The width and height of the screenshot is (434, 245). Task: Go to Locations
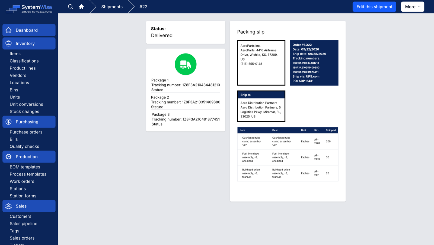click(x=19, y=83)
